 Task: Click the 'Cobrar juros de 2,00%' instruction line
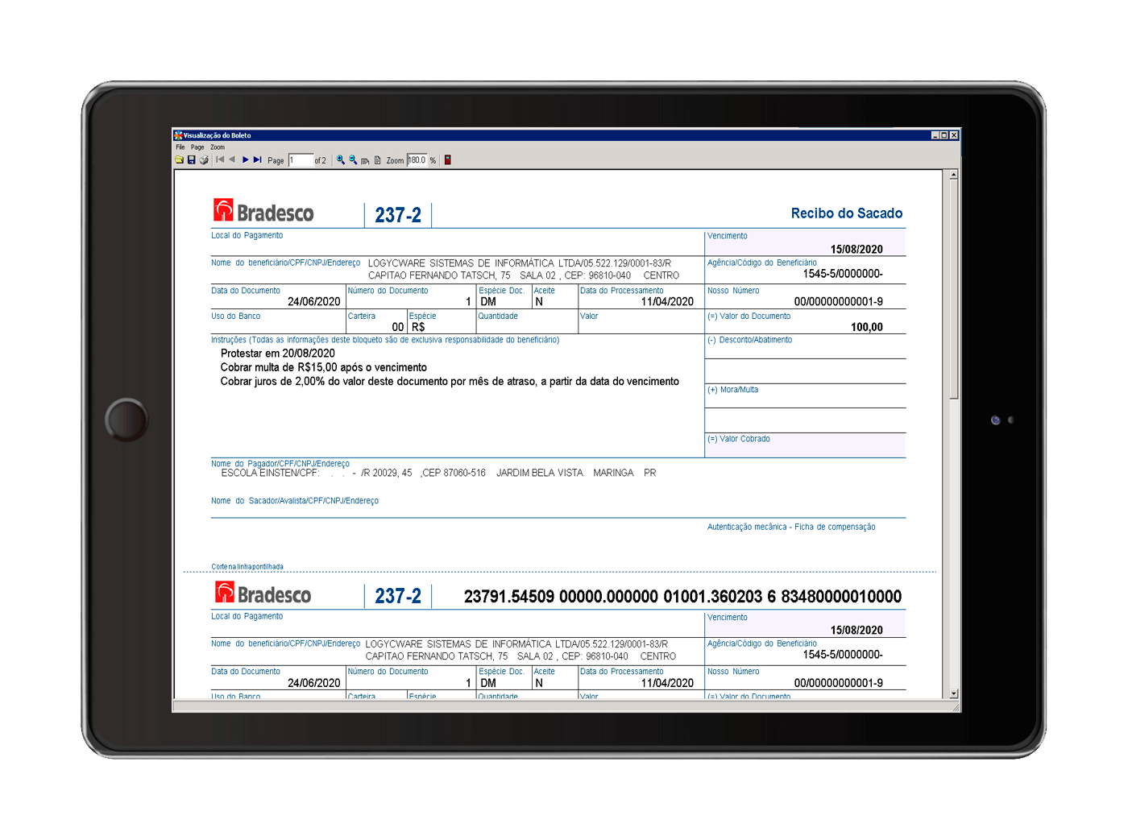click(450, 382)
